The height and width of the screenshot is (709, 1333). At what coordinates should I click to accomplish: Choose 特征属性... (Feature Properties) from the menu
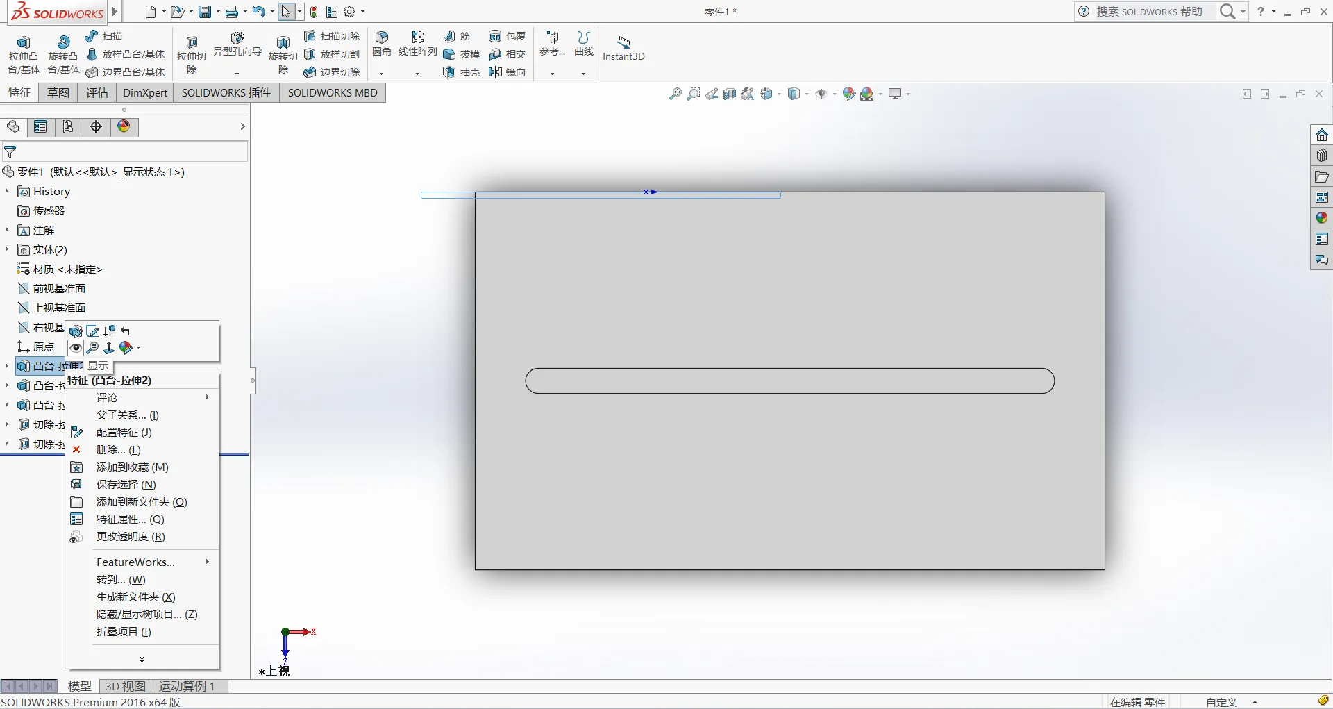coord(142,519)
